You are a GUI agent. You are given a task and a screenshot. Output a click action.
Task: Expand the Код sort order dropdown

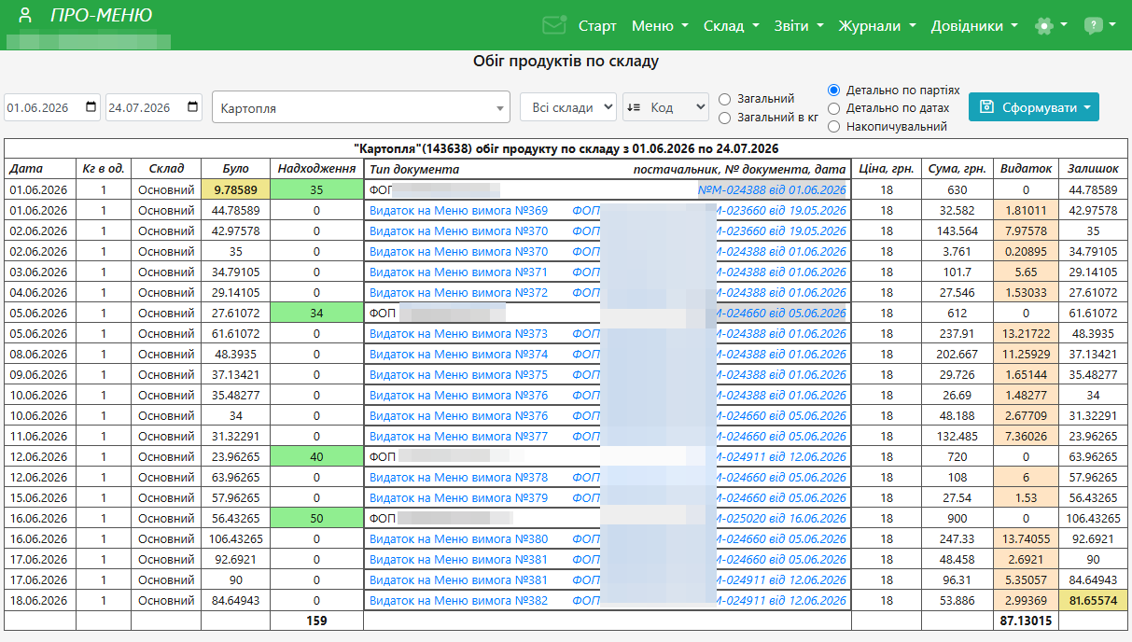tap(666, 107)
